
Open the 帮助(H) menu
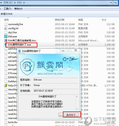click(18, 9)
